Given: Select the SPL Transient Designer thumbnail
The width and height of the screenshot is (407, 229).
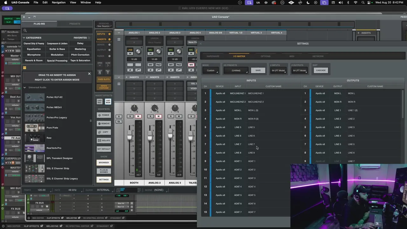Looking at the screenshot, I should [x=35, y=158].
